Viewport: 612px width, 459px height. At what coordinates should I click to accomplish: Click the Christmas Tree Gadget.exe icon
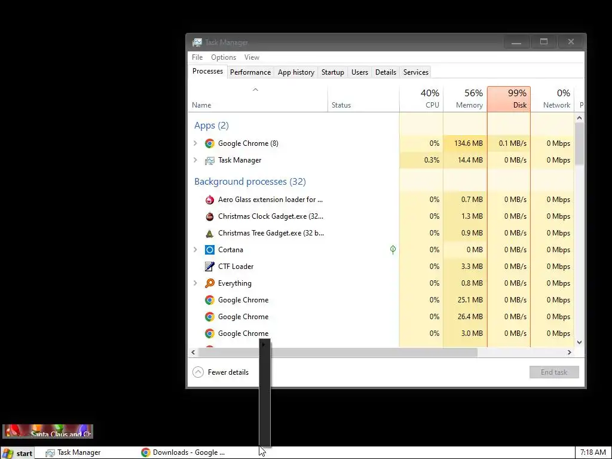click(210, 233)
